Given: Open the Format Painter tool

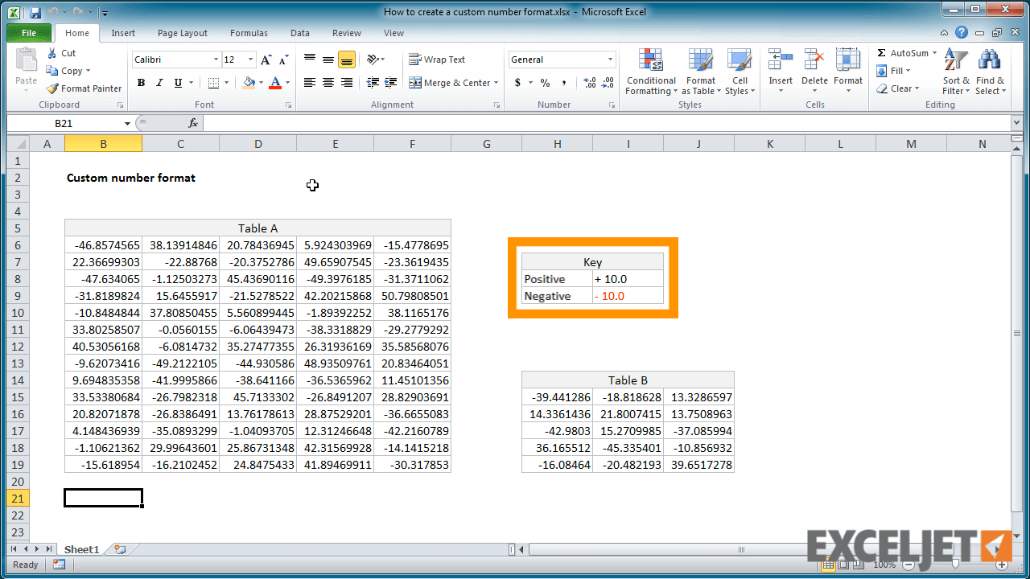Looking at the screenshot, I should [84, 88].
